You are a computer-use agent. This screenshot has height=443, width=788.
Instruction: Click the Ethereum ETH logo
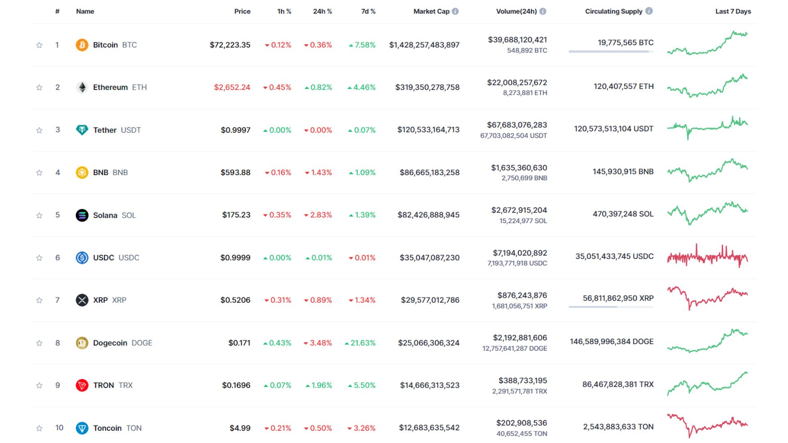pyautogui.click(x=82, y=87)
